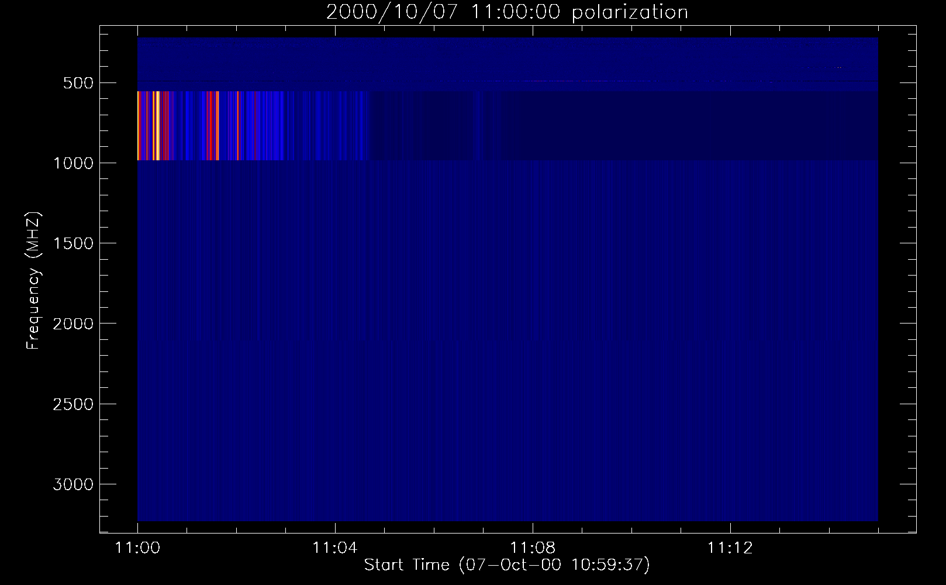Click the 11:12 time tick label
The height and width of the screenshot is (585, 946).
pos(730,548)
